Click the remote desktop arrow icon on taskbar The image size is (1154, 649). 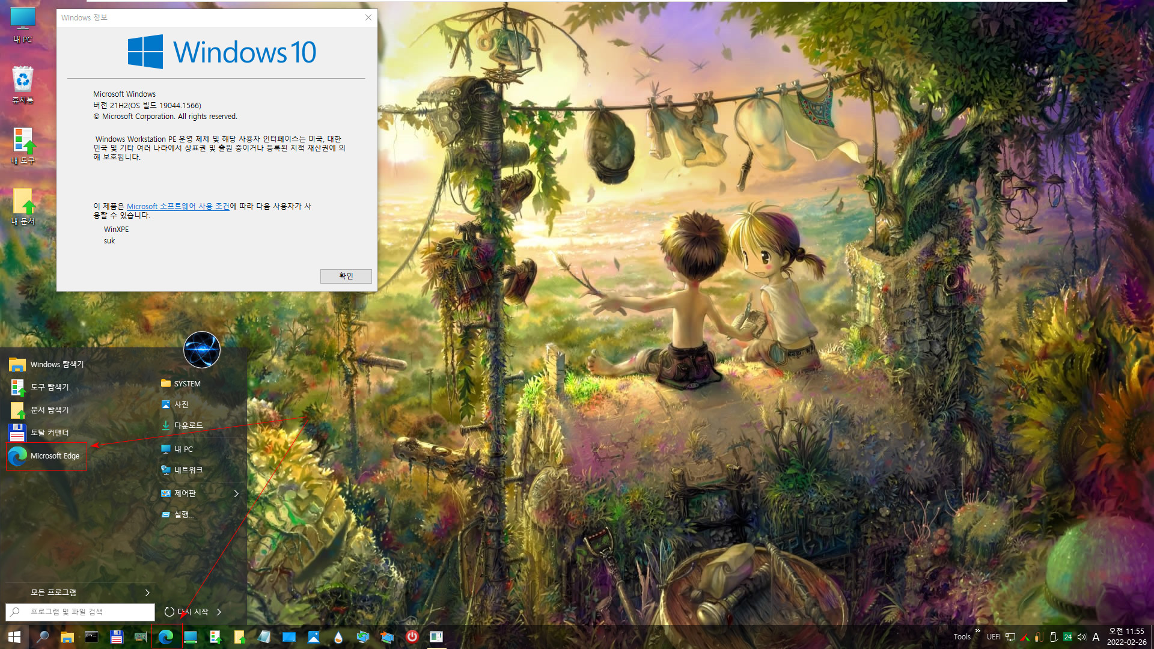[388, 637]
